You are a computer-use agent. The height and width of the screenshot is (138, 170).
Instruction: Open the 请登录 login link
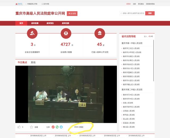pos(128,4)
